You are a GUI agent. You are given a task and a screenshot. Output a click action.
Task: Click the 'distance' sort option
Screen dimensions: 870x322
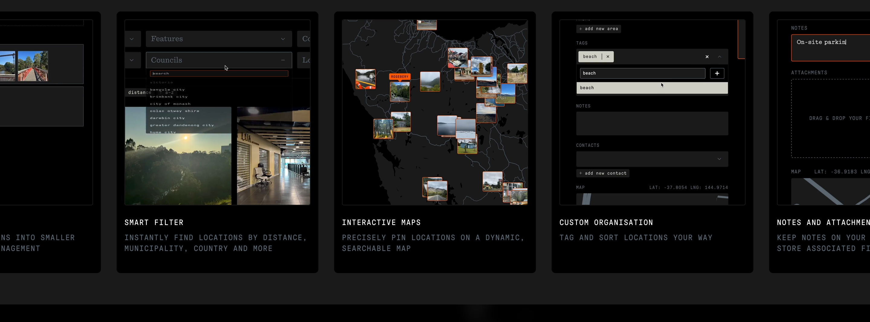pyautogui.click(x=139, y=92)
